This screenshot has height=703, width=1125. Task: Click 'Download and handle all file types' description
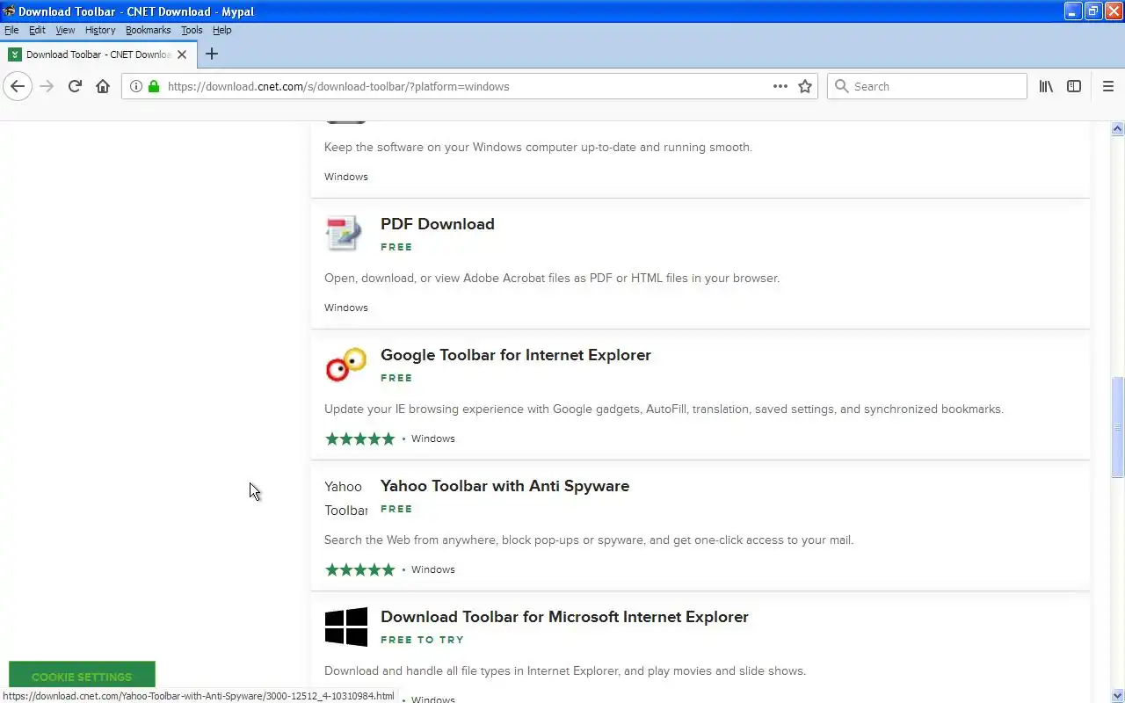[x=565, y=670]
